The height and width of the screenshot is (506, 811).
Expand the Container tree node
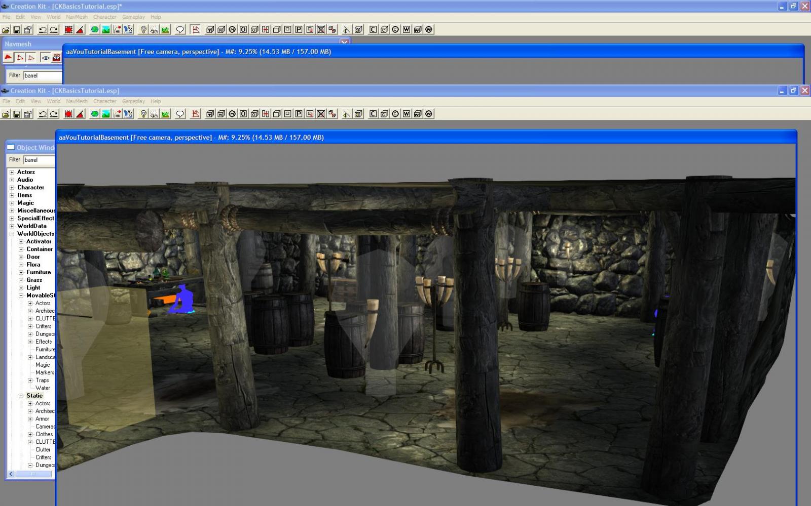click(21, 249)
